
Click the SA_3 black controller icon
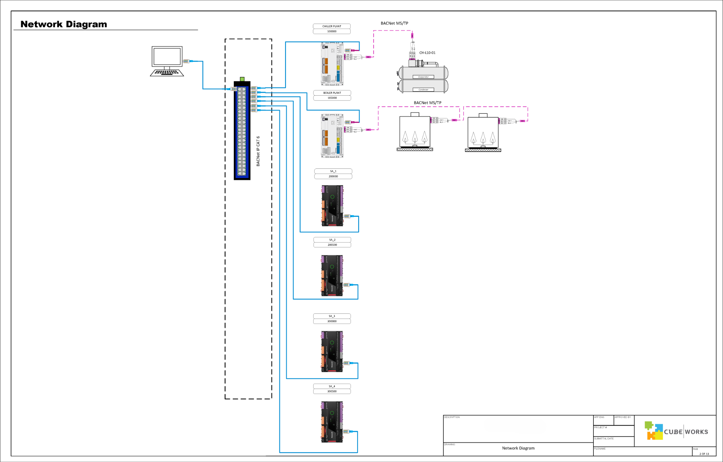click(x=332, y=352)
